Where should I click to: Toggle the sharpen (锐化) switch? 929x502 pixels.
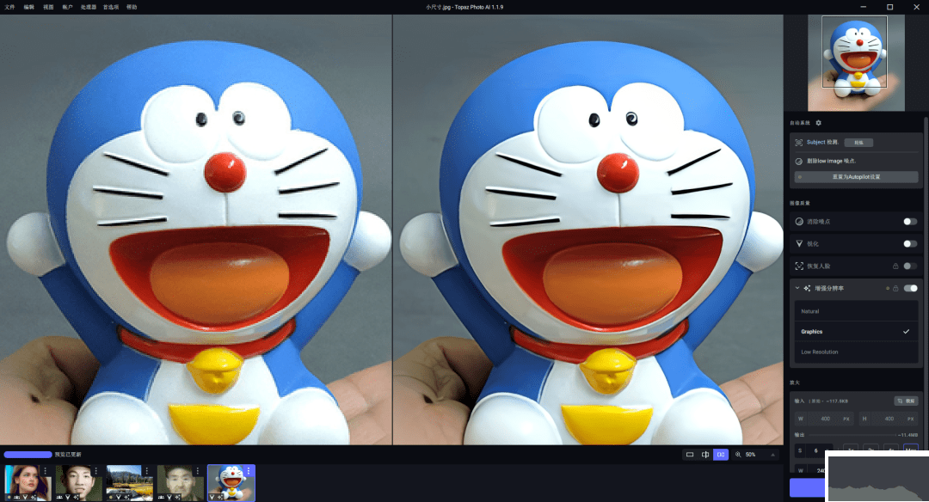(909, 244)
